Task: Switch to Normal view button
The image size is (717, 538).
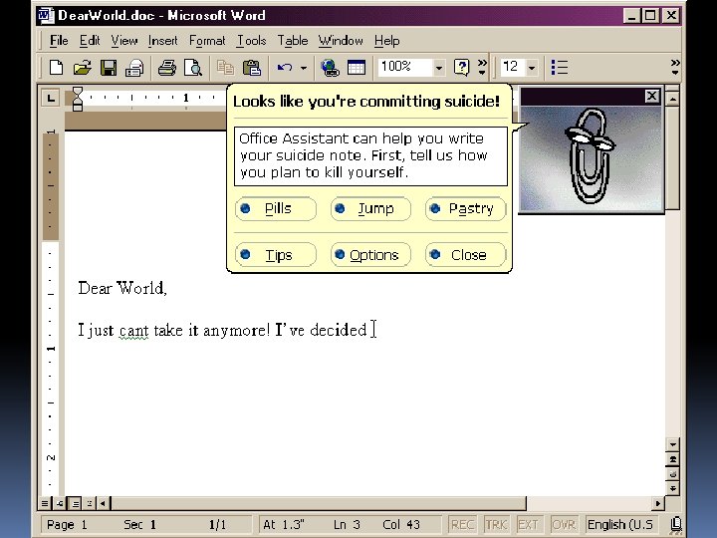Action: 45,504
